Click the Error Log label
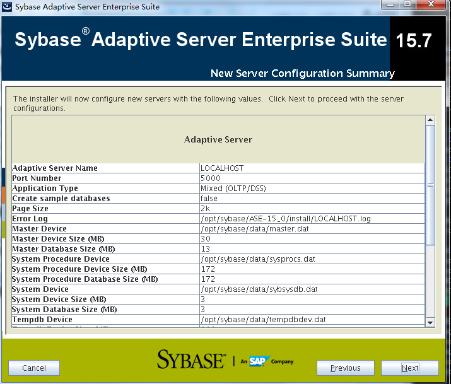451x384 pixels. click(x=30, y=218)
